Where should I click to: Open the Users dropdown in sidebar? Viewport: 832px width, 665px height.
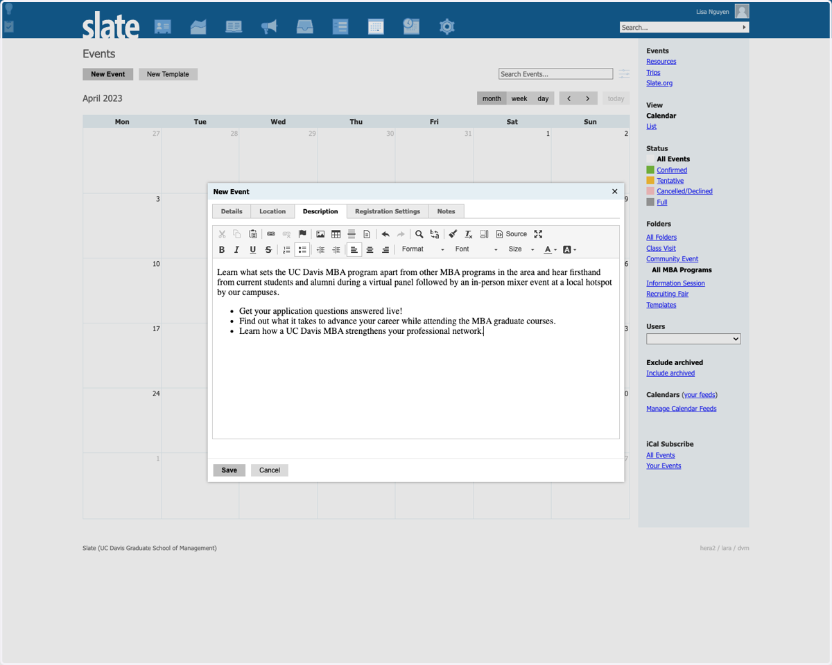693,339
